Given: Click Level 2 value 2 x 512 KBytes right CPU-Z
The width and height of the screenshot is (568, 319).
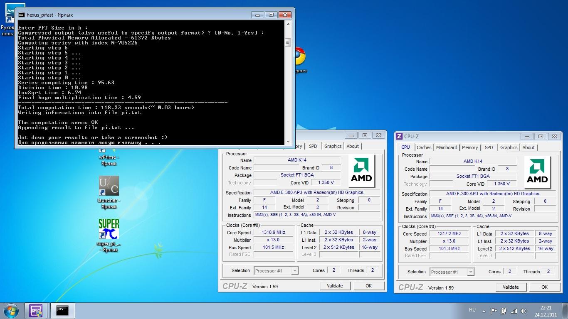Looking at the screenshot, I should (x=515, y=248).
